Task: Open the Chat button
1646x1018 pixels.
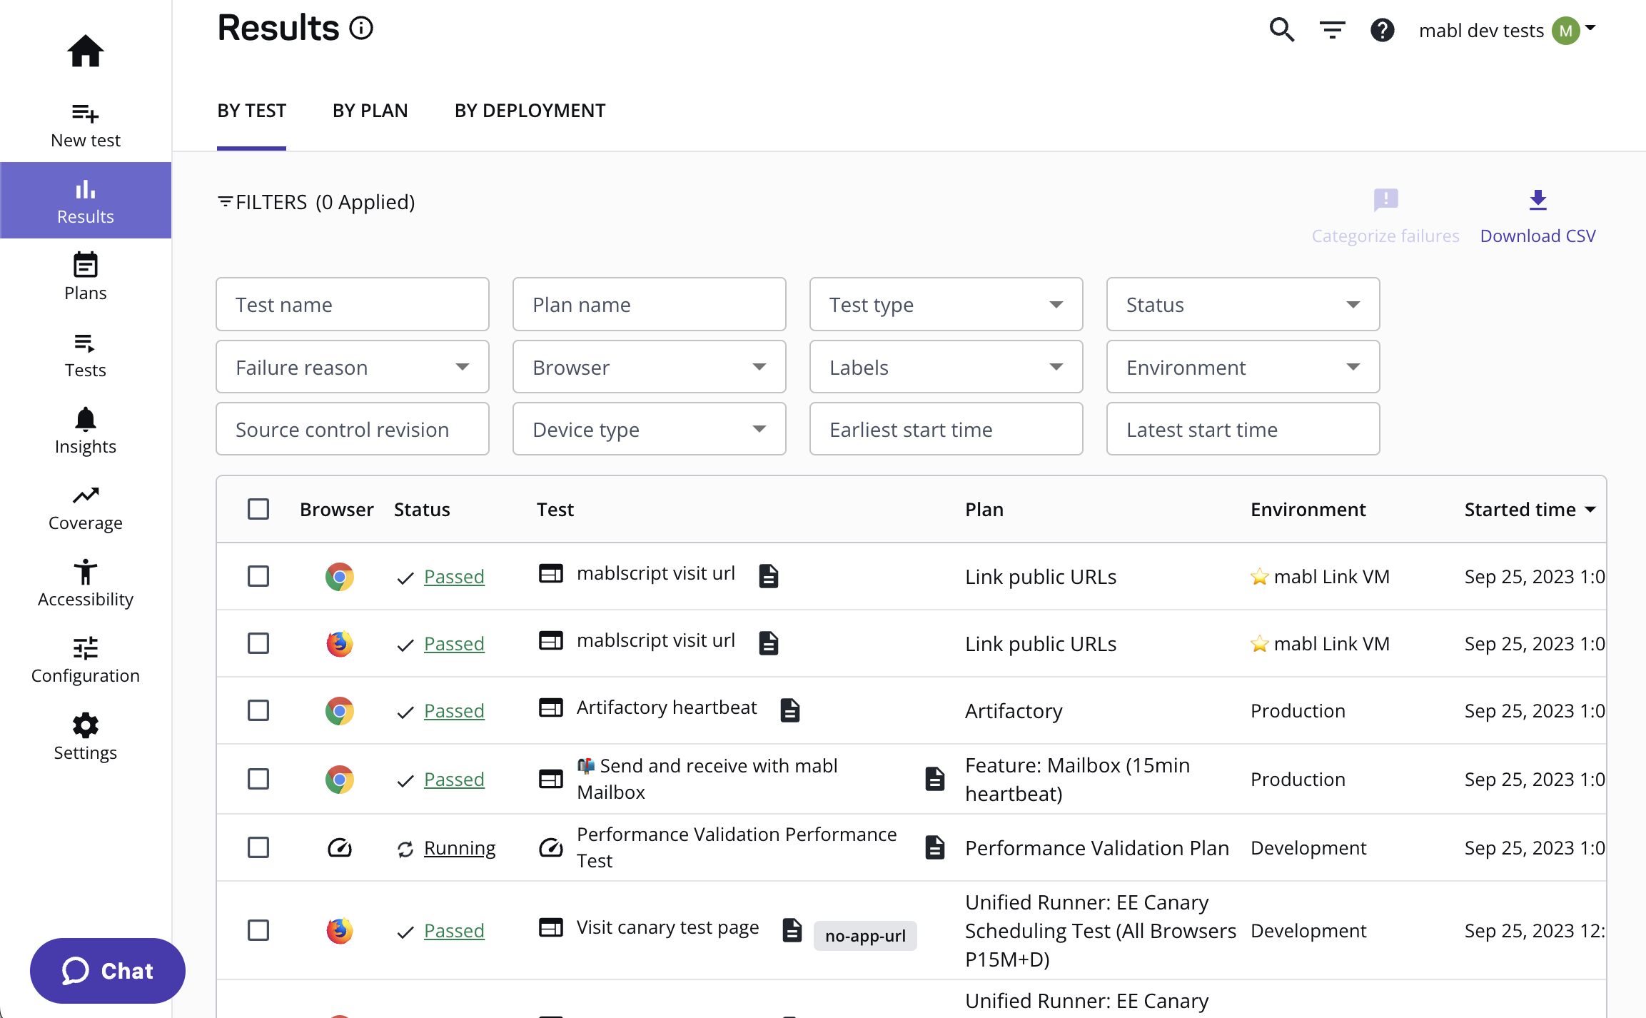Action: pyautogui.click(x=107, y=971)
